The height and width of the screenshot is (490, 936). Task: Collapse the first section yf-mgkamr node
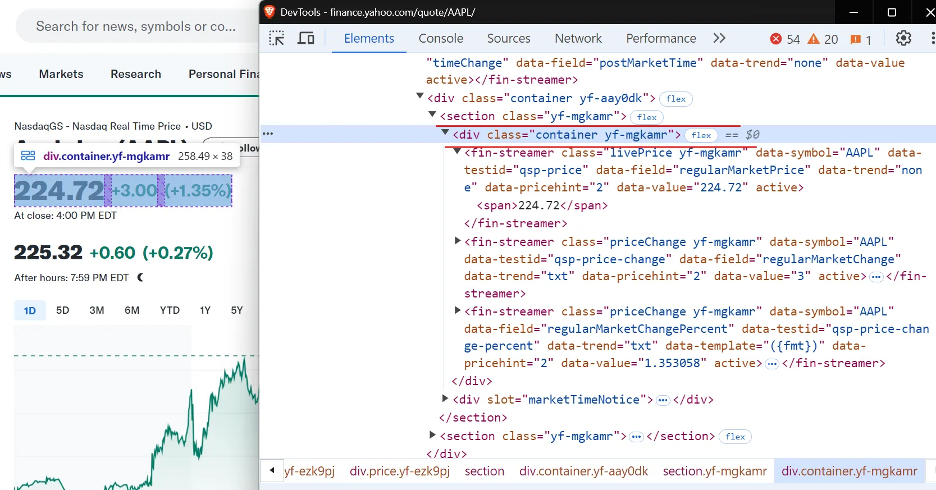pyautogui.click(x=432, y=114)
